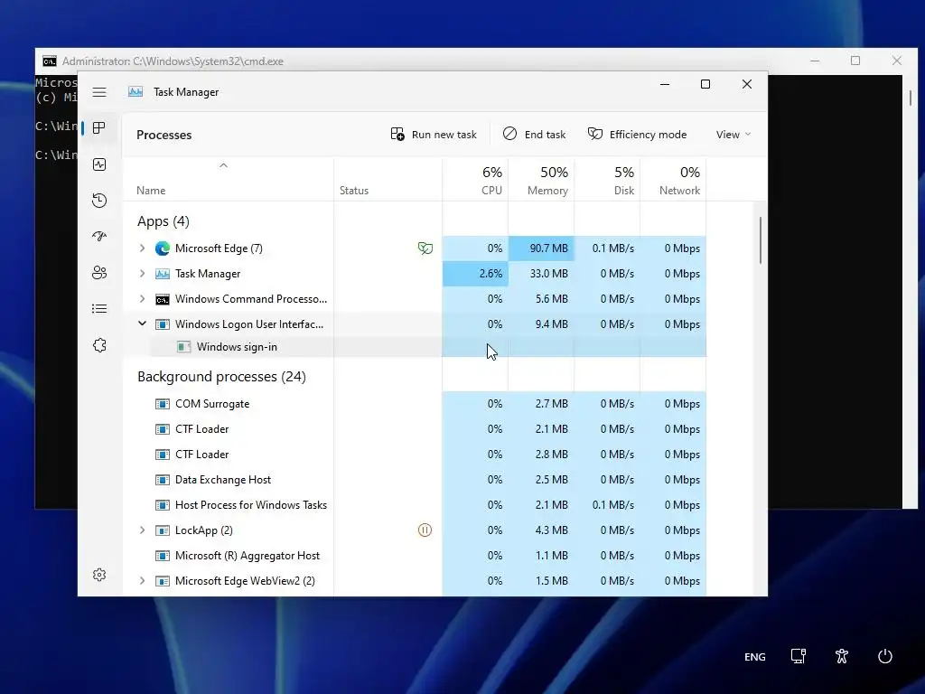
Task: Open Task Manager settings gear
Action: pos(99,575)
